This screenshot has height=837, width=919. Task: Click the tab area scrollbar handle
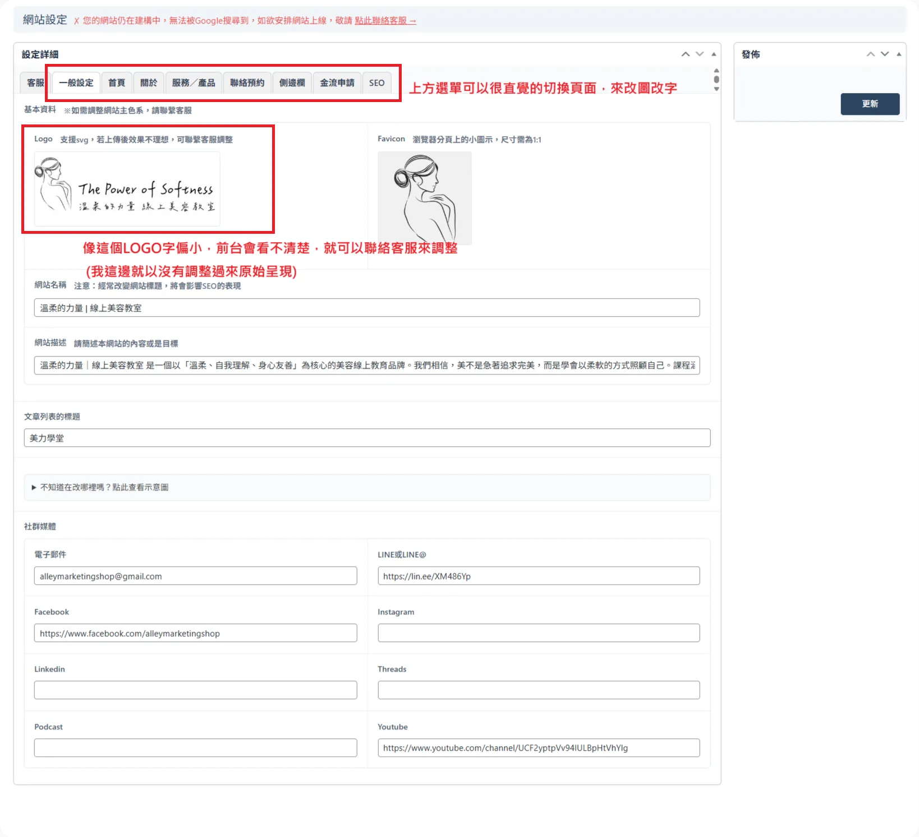tap(716, 80)
